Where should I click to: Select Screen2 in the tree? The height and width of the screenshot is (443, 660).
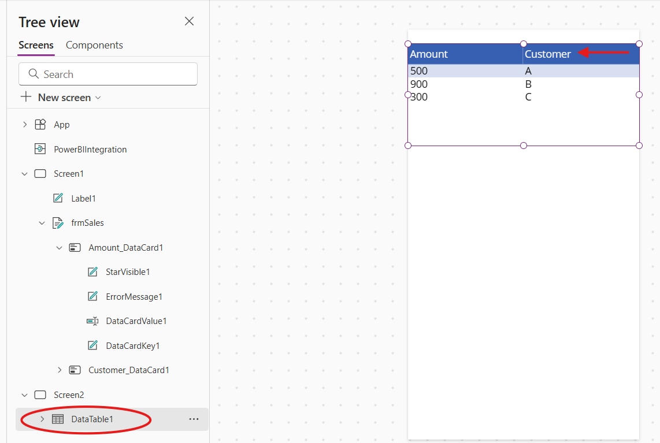pyautogui.click(x=69, y=394)
